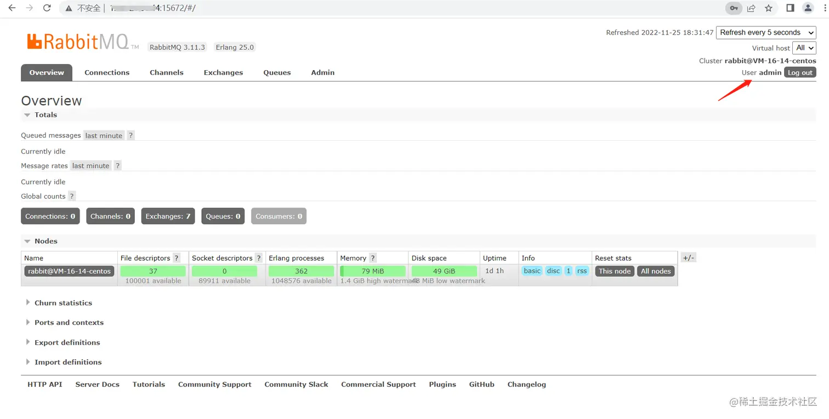829x419 pixels.
Task: Open the Virtual host selector
Action: [804, 48]
